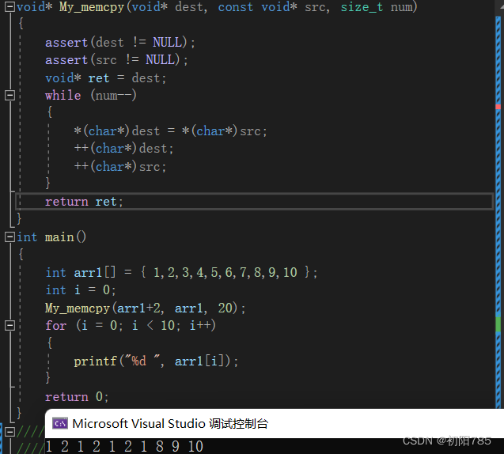This screenshot has height=454, width=504.
Task: Click 'const' keyword in function signature
Action: [x=236, y=7]
